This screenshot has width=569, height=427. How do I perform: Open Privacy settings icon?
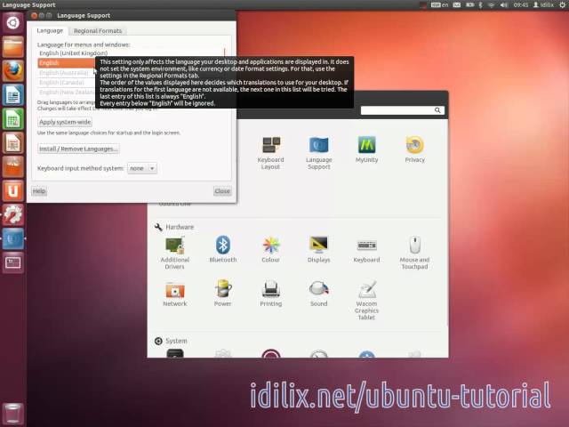click(x=414, y=149)
